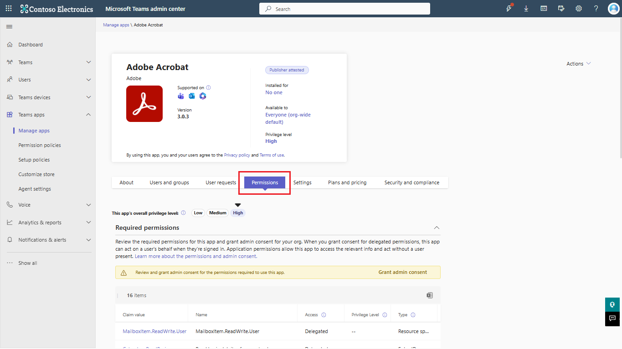
Task: Open the Actions dropdown
Action: 579,64
